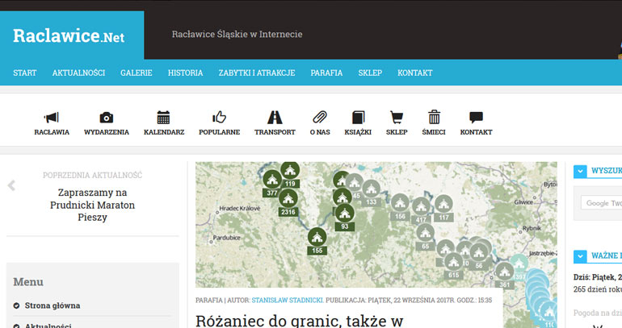
Task: Click the Popularne thumbs-up icon
Action: (219, 117)
